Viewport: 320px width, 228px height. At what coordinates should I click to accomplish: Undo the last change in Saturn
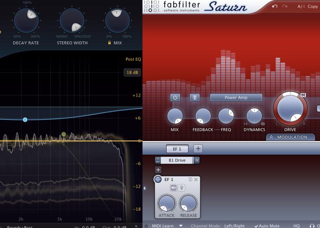click(x=275, y=6)
